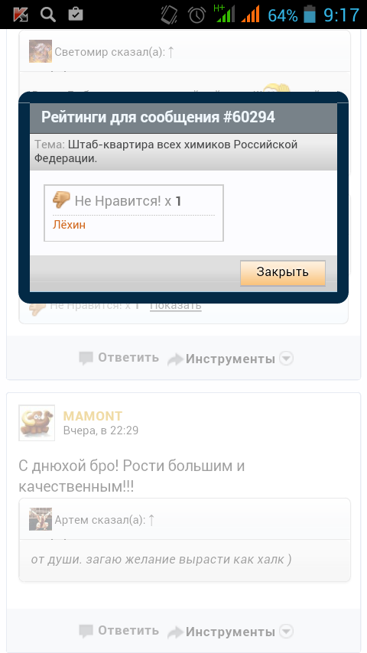Tap the alarm clock status icon
The image size is (367, 653).
[x=196, y=15]
